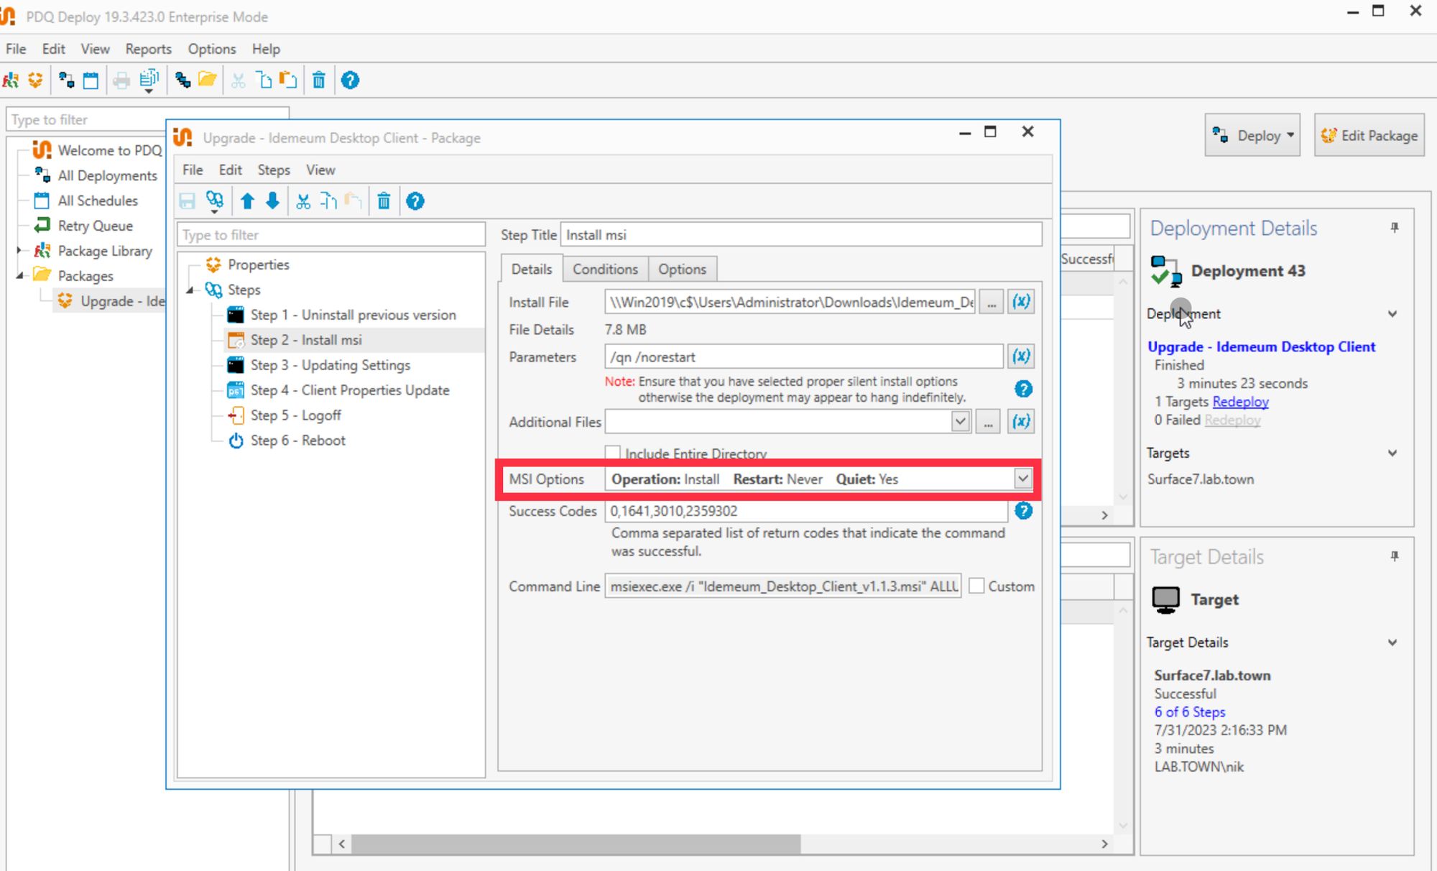This screenshot has height=871, width=1437.
Task: Move step down with the blue down arrow
Action: pos(272,201)
